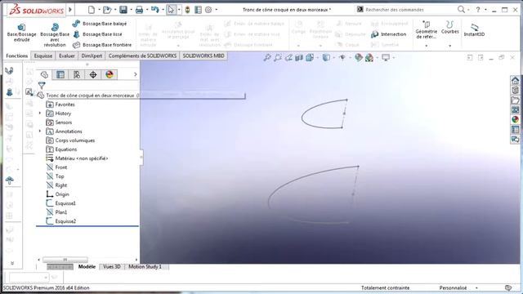Select Plan1 in the tree
The width and height of the screenshot is (523, 294).
tap(61, 212)
